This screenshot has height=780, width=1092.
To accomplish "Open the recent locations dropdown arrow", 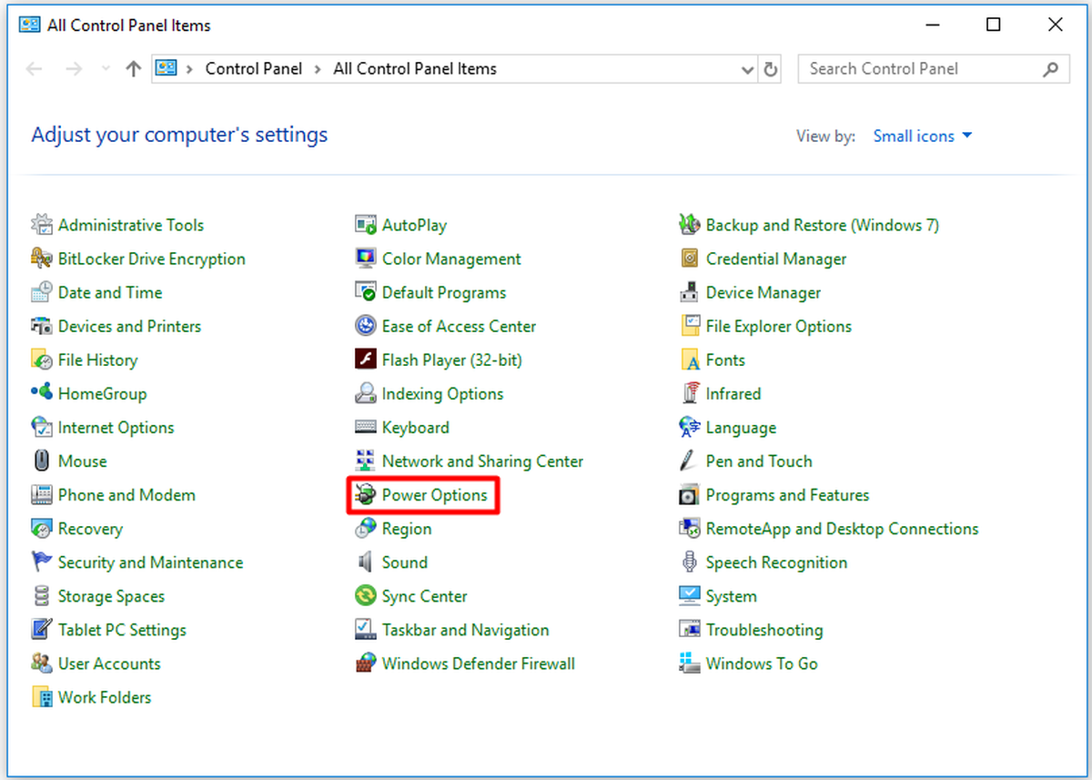I will coord(106,69).
